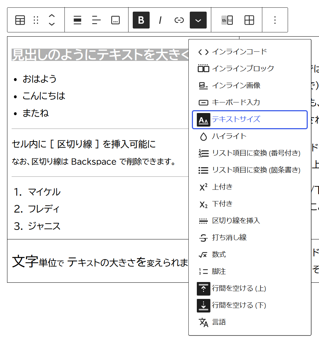Screen dimensions: 319x344
Task: Toggle the th/td cell type button
Action: point(227,20)
